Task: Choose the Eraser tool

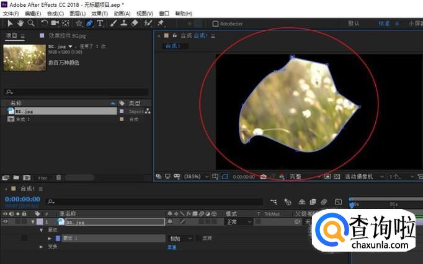Action: (135, 23)
